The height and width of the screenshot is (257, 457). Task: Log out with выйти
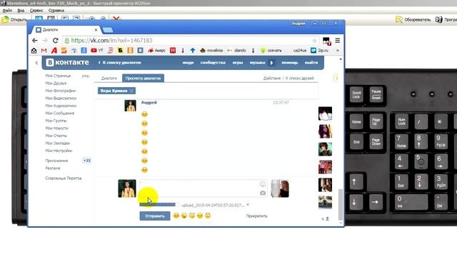tap(311, 63)
